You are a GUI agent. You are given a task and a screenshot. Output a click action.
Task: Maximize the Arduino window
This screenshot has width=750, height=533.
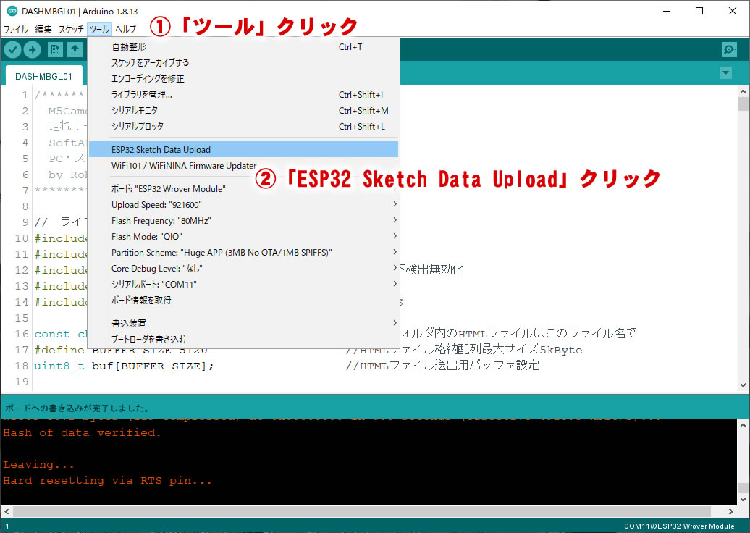click(x=699, y=11)
